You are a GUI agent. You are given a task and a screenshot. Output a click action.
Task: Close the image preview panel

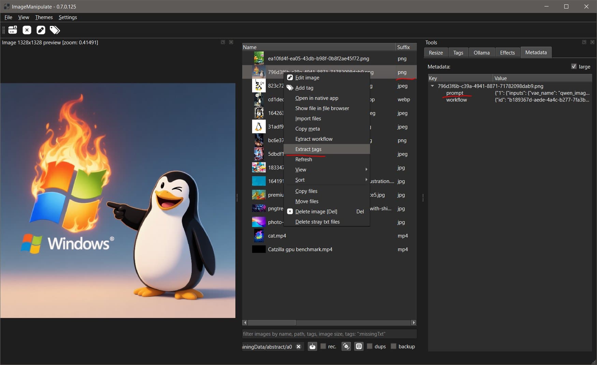[231, 42]
